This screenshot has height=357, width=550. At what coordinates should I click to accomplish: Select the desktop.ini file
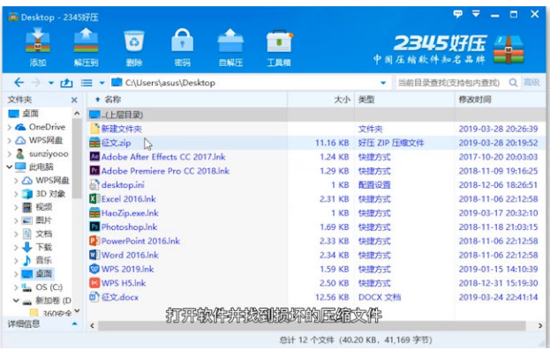coord(316,185)
